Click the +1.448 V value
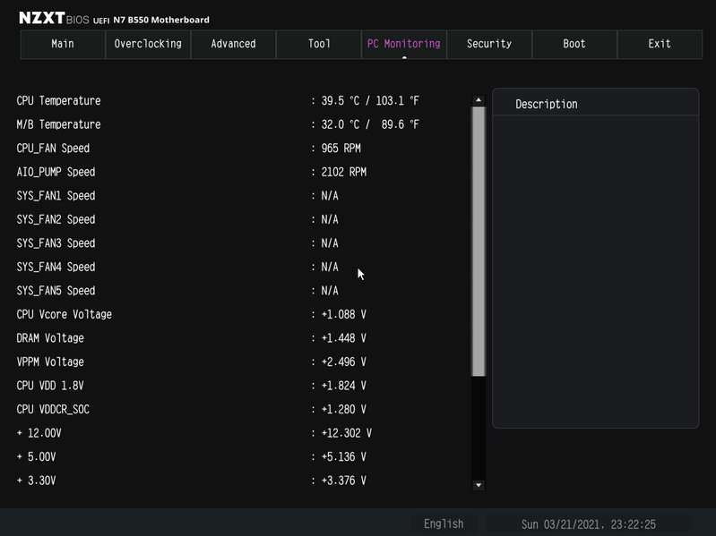 [x=344, y=338]
